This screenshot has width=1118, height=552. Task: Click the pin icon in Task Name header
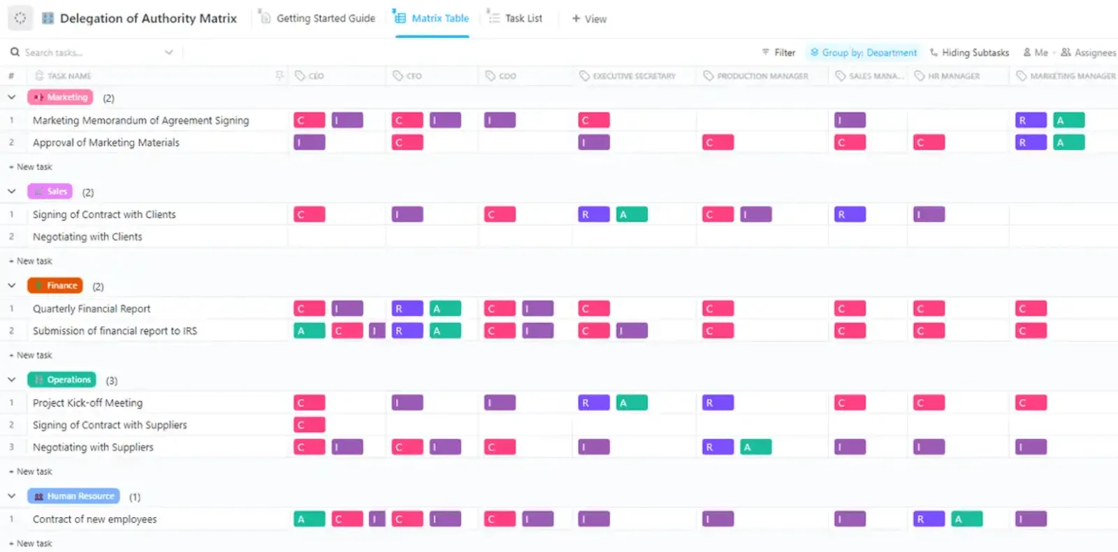pyautogui.click(x=279, y=75)
